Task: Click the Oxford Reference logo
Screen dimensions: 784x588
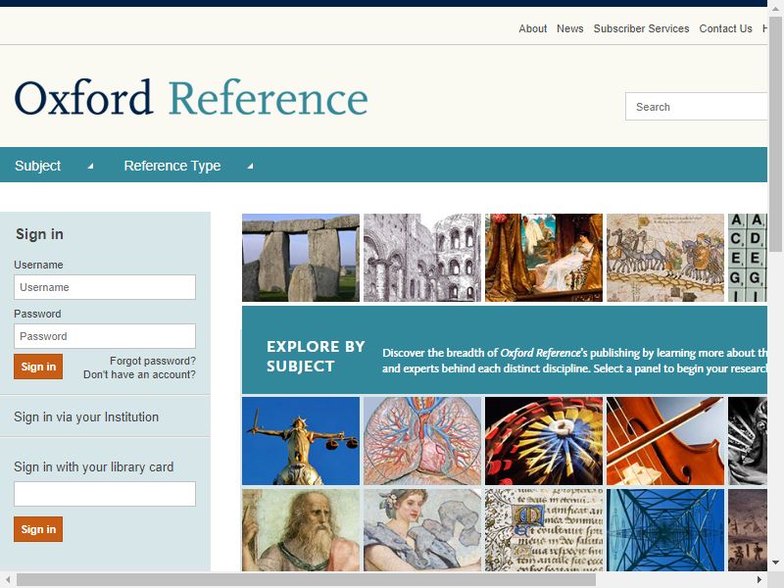Action: pyautogui.click(x=191, y=97)
